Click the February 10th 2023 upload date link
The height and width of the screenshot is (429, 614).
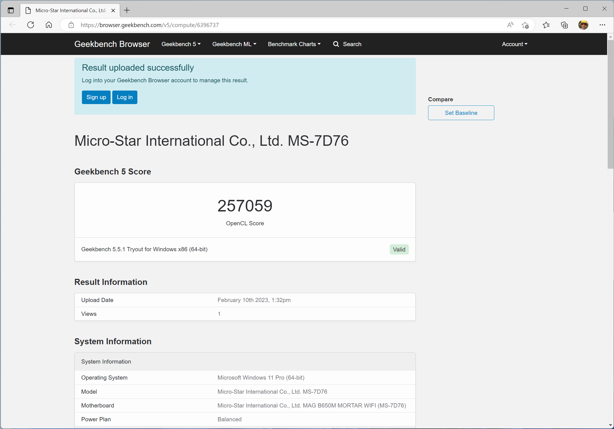coord(254,300)
